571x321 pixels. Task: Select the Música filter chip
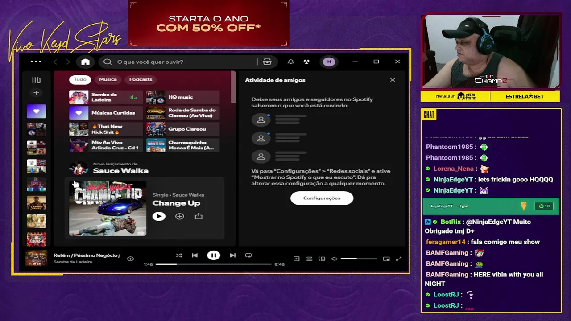tap(108, 79)
